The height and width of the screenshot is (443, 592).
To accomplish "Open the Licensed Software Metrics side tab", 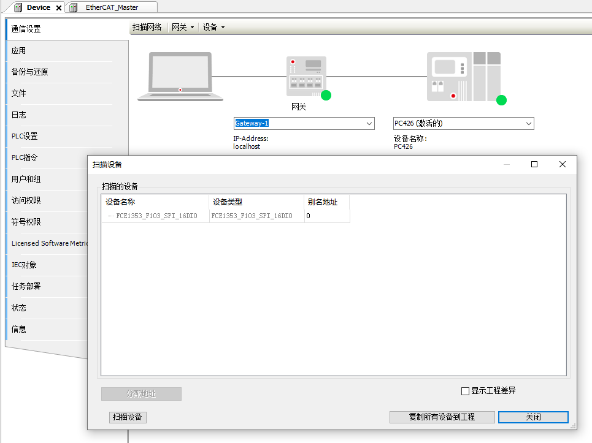I will [x=48, y=243].
